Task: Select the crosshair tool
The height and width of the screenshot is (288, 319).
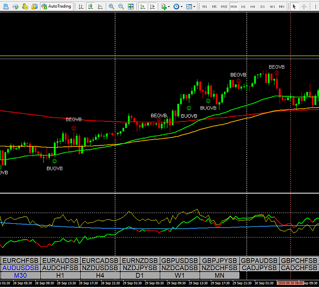Action: pos(304,7)
